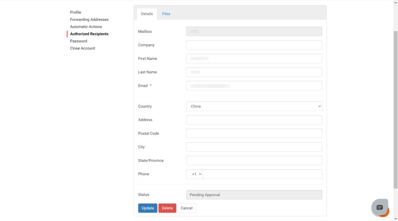398x221 pixels.
Task: Click the Update button
Action: [x=148, y=208]
